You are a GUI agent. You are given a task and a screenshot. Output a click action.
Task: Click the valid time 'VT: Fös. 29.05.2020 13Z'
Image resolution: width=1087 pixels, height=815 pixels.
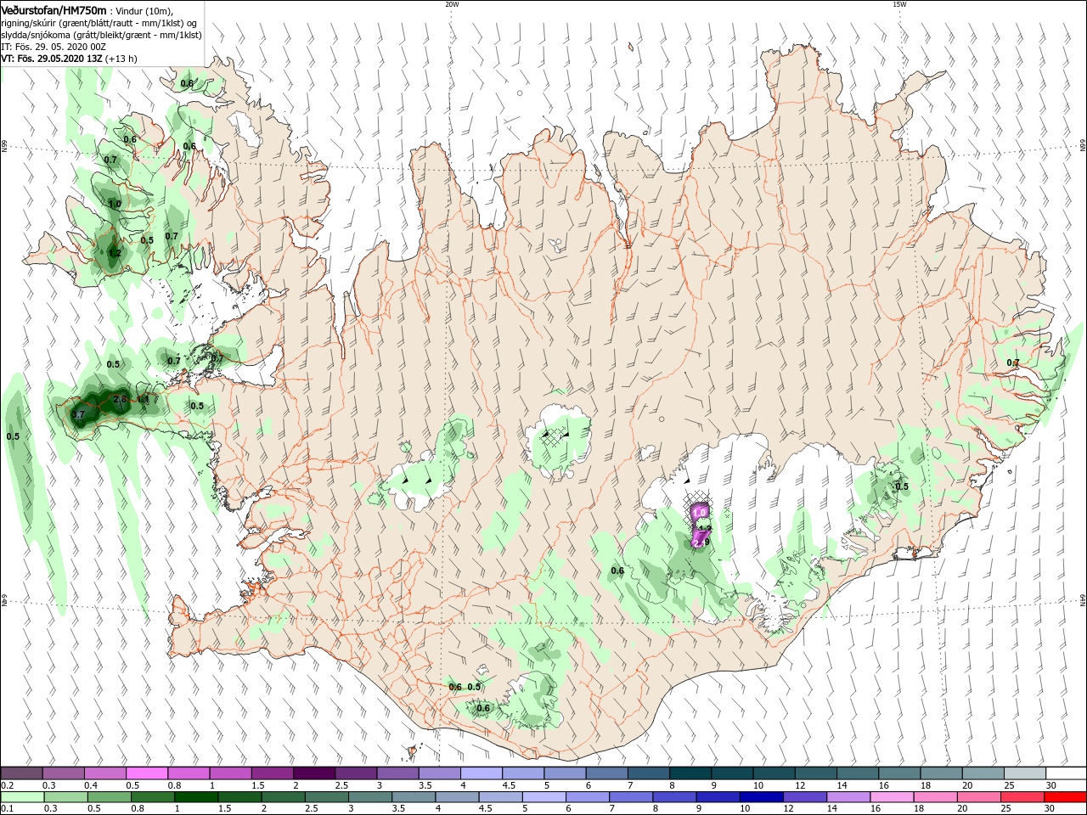click(52, 59)
